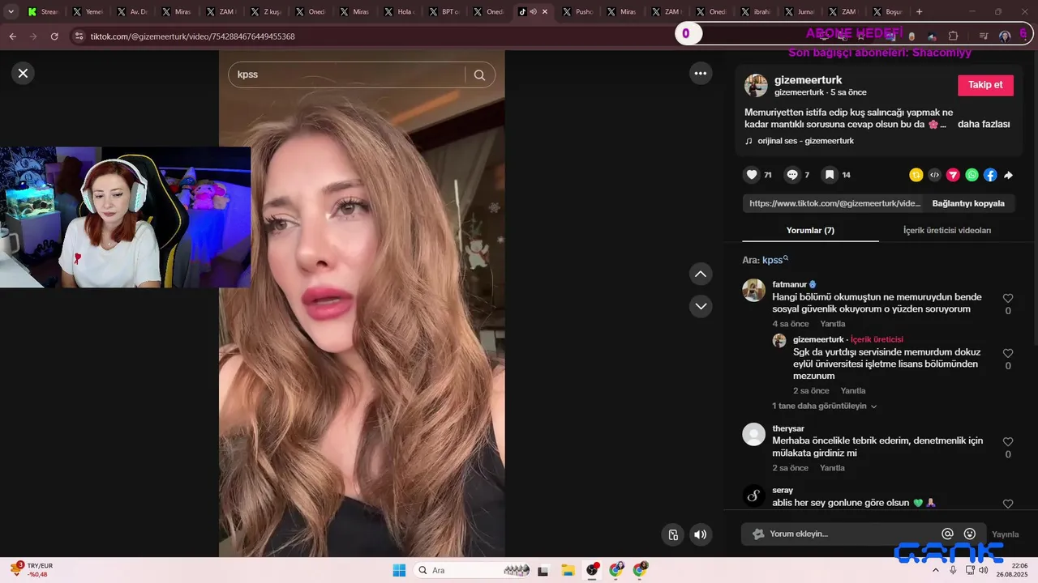Toggle the auto-scroll button beside the speaker
The height and width of the screenshot is (583, 1038).
(673, 534)
